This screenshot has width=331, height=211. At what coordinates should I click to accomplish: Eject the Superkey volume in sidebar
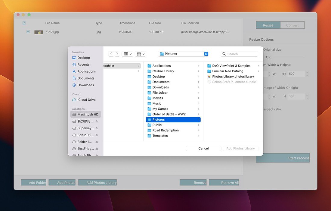tap(97, 128)
